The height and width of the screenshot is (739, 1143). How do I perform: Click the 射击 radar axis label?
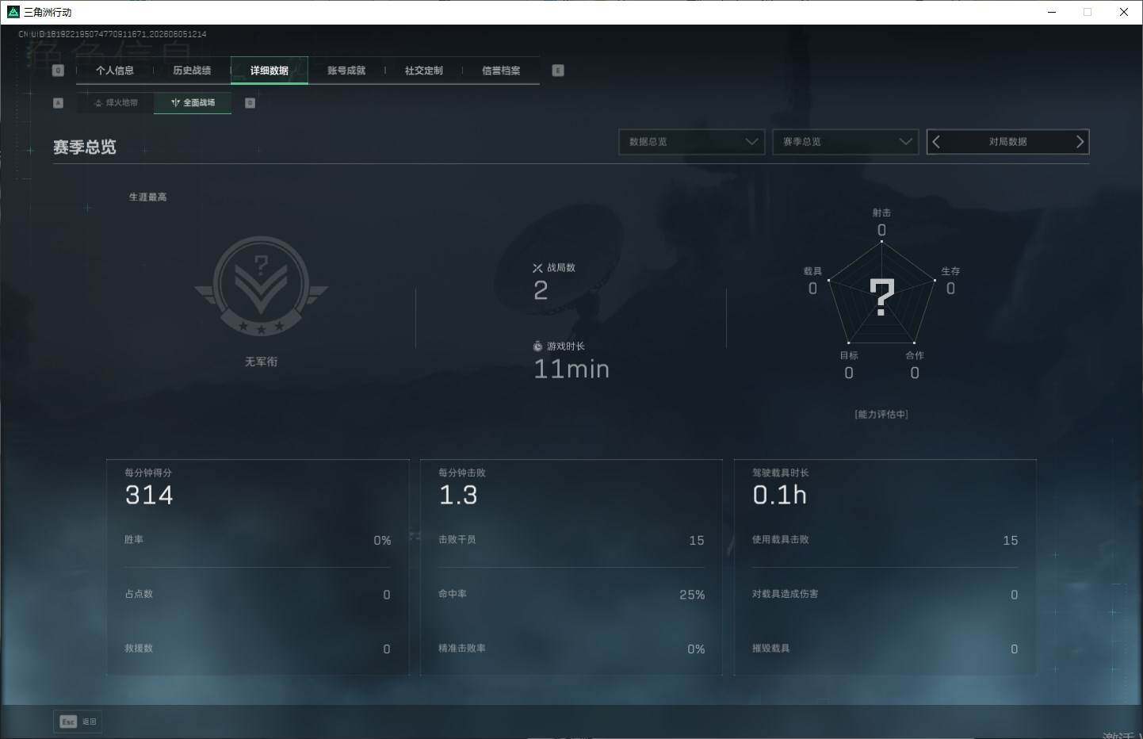(881, 213)
